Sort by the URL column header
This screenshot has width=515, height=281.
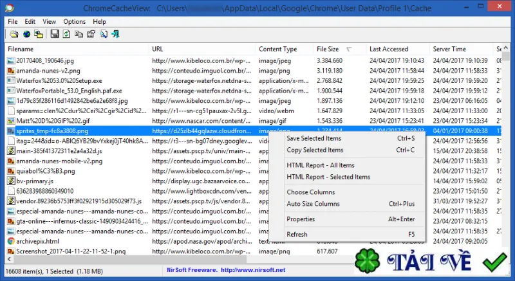(x=202, y=49)
